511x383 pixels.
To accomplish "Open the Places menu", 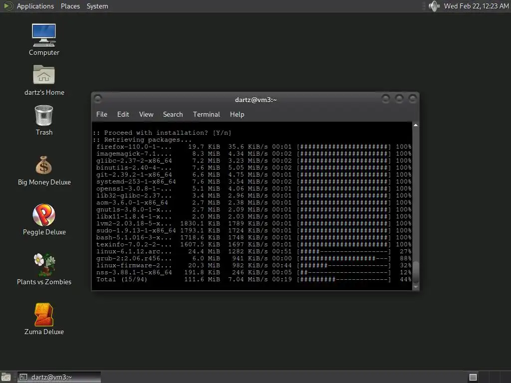I will pos(70,6).
